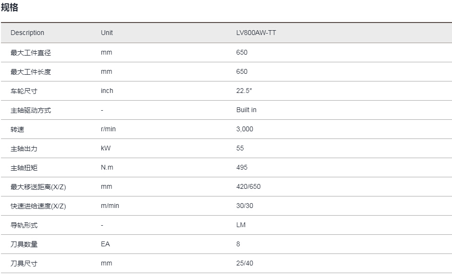Select the 最大工件直径 row label
This screenshot has height=276, width=452.
click(31, 53)
